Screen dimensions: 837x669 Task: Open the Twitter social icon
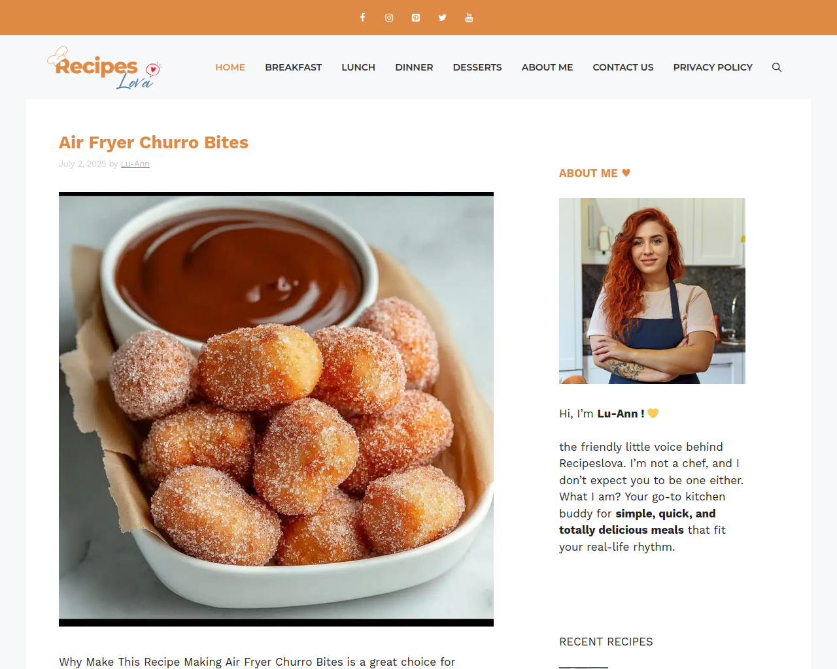(442, 18)
